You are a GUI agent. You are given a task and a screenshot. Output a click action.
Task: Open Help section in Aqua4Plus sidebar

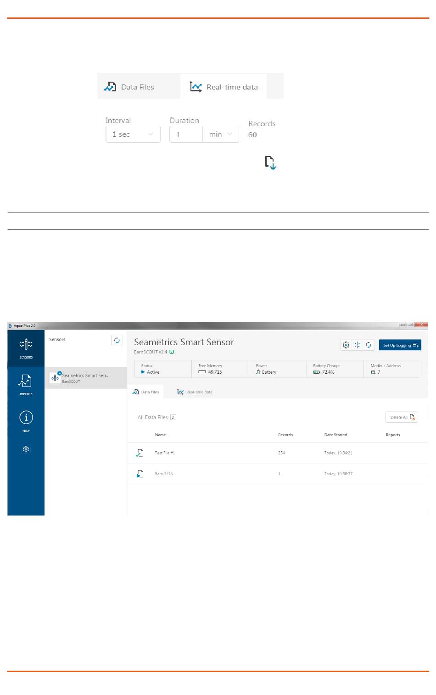tap(26, 421)
